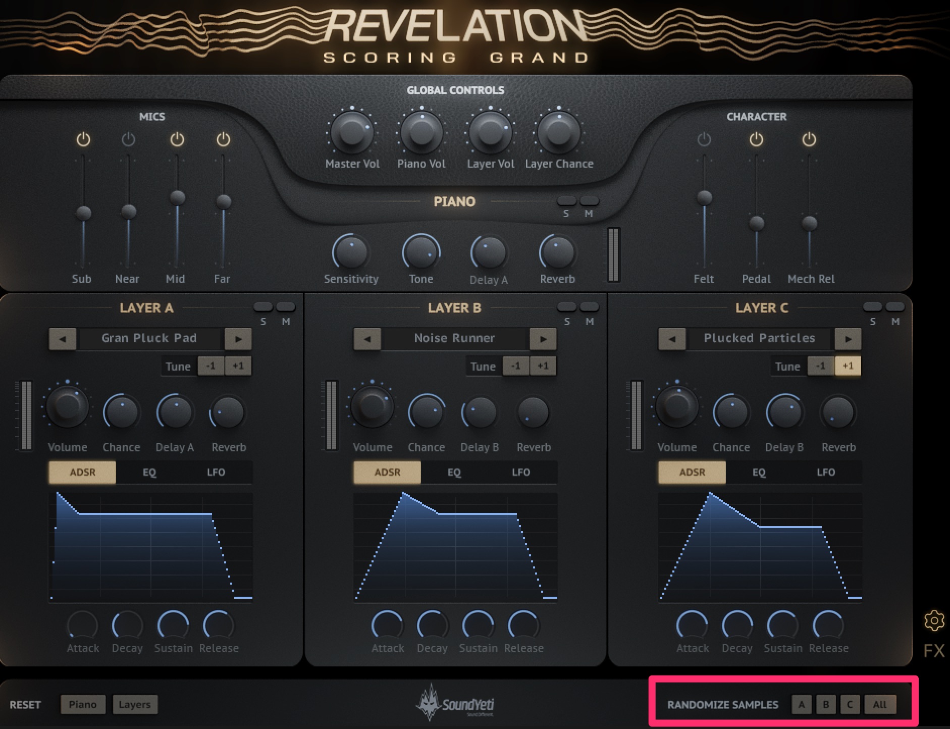Enable the Near mic power switch

tap(128, 140)
